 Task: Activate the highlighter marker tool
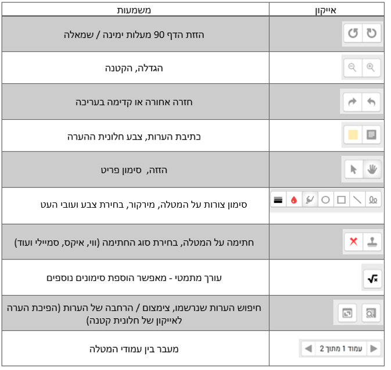click(310, 200)
